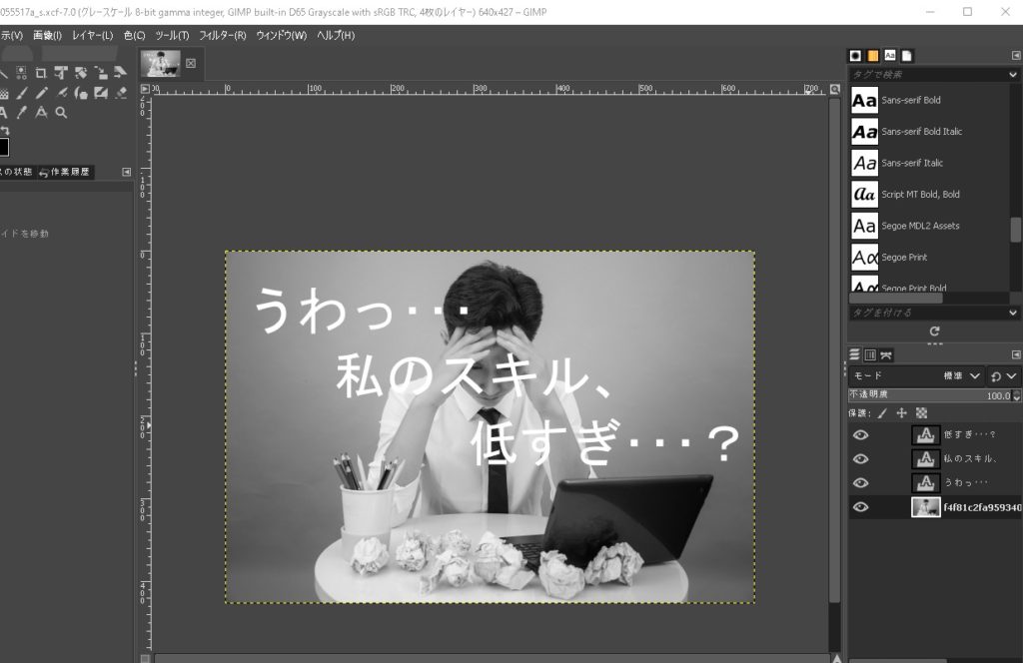Select the Color Picker eyedropper tool
Image resolution: width=1023 pixels, height=663 pixels.
22,113
